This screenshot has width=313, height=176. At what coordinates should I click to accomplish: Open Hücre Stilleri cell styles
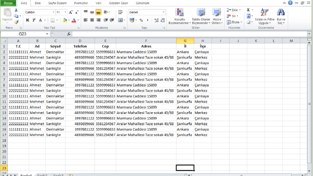click(x=217, y=16)
